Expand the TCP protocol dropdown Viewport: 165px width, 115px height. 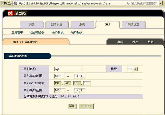point(135,69)
